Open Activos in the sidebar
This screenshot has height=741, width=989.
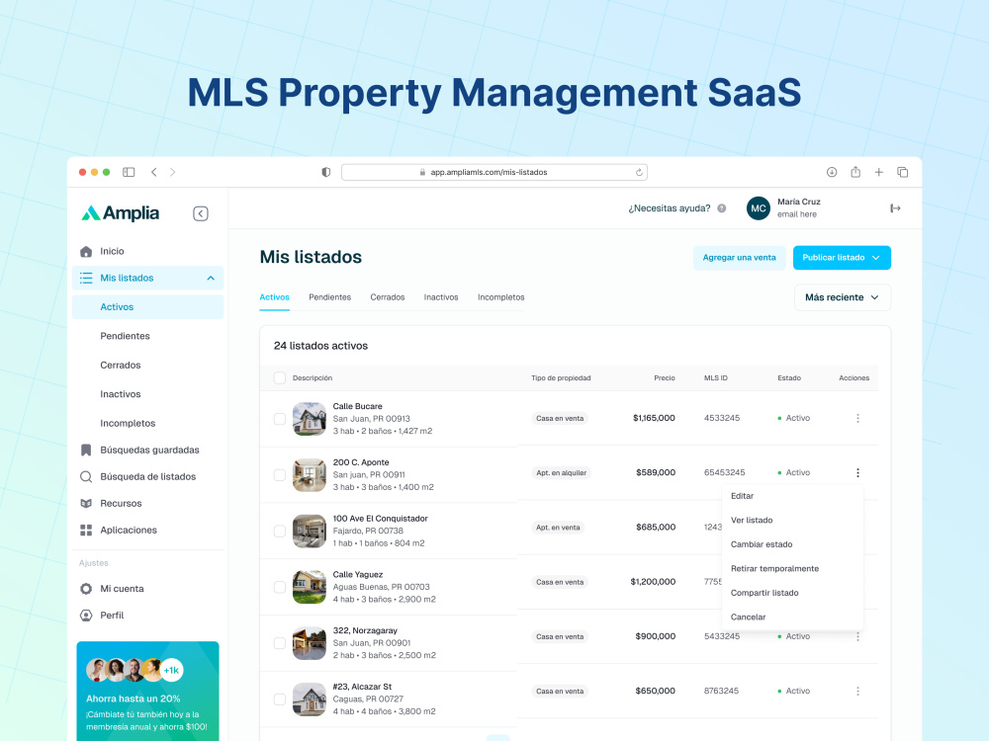tap(147, 307)
